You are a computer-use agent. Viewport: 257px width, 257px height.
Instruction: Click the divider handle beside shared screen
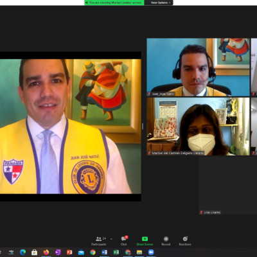click(x=143, y=127)
